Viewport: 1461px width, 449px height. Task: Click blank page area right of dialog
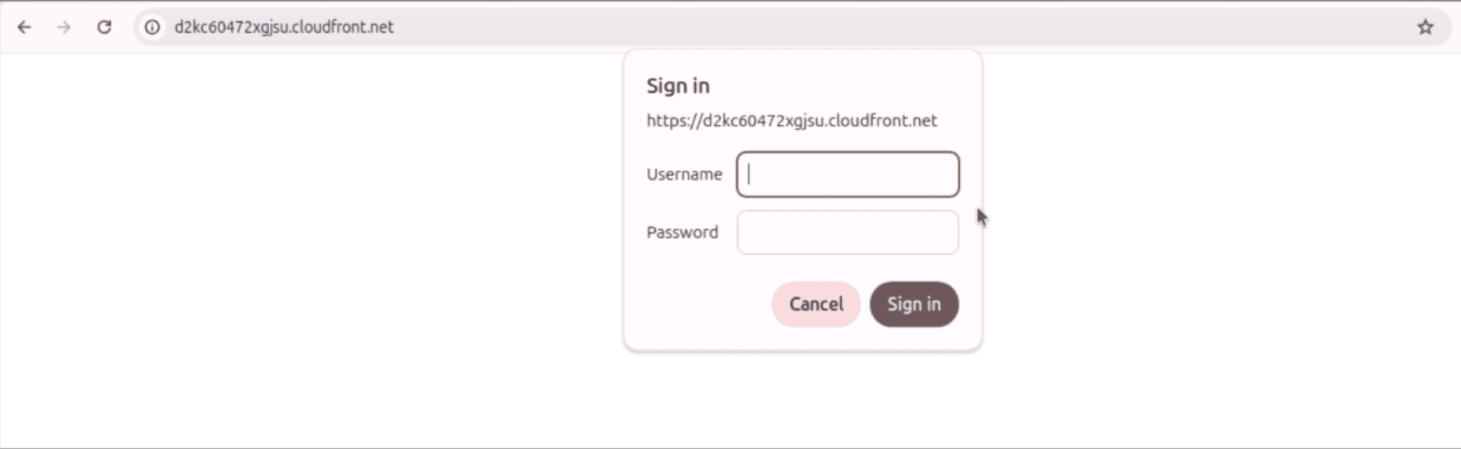coord(1219,236)
